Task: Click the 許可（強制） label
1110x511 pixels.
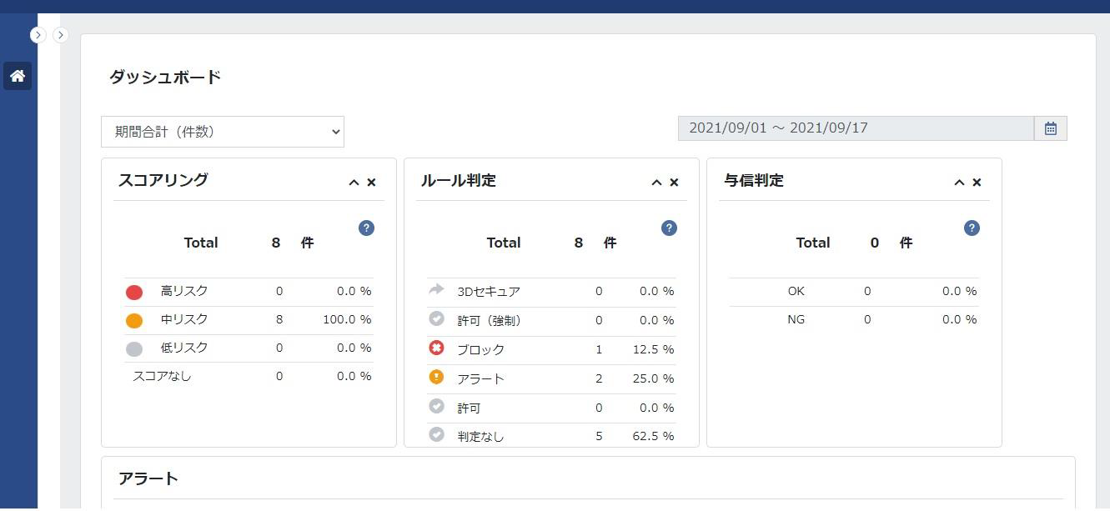Action: coord(489,321)
